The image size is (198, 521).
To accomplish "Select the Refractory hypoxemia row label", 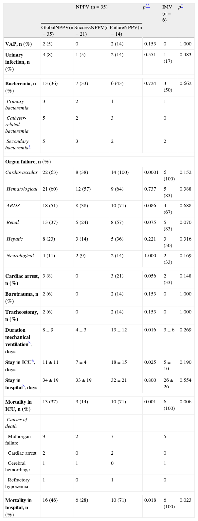I will [x=18, y=483].
